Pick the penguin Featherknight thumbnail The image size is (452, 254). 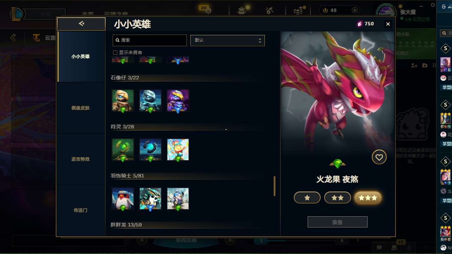[x=123, y=199]
